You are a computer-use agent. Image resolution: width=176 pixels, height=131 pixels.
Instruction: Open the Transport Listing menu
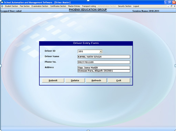pos(89,6)
